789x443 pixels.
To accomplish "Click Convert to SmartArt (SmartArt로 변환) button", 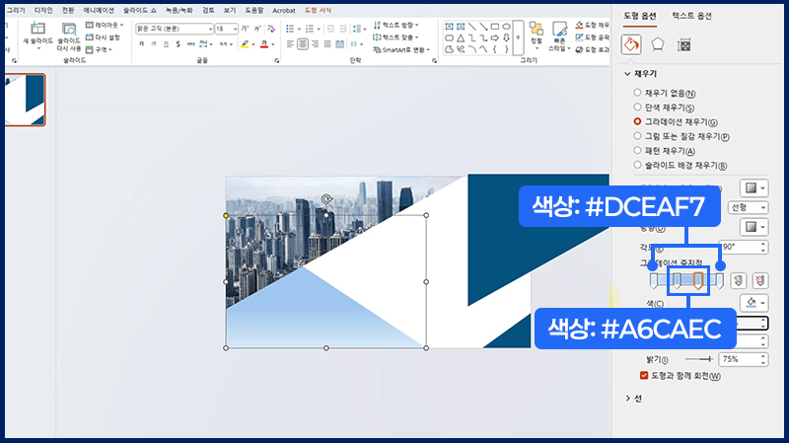I will 401,49.
